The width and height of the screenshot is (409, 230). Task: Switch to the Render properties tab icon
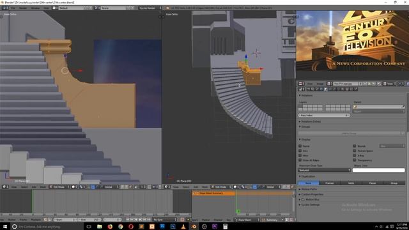pos(308,89)
